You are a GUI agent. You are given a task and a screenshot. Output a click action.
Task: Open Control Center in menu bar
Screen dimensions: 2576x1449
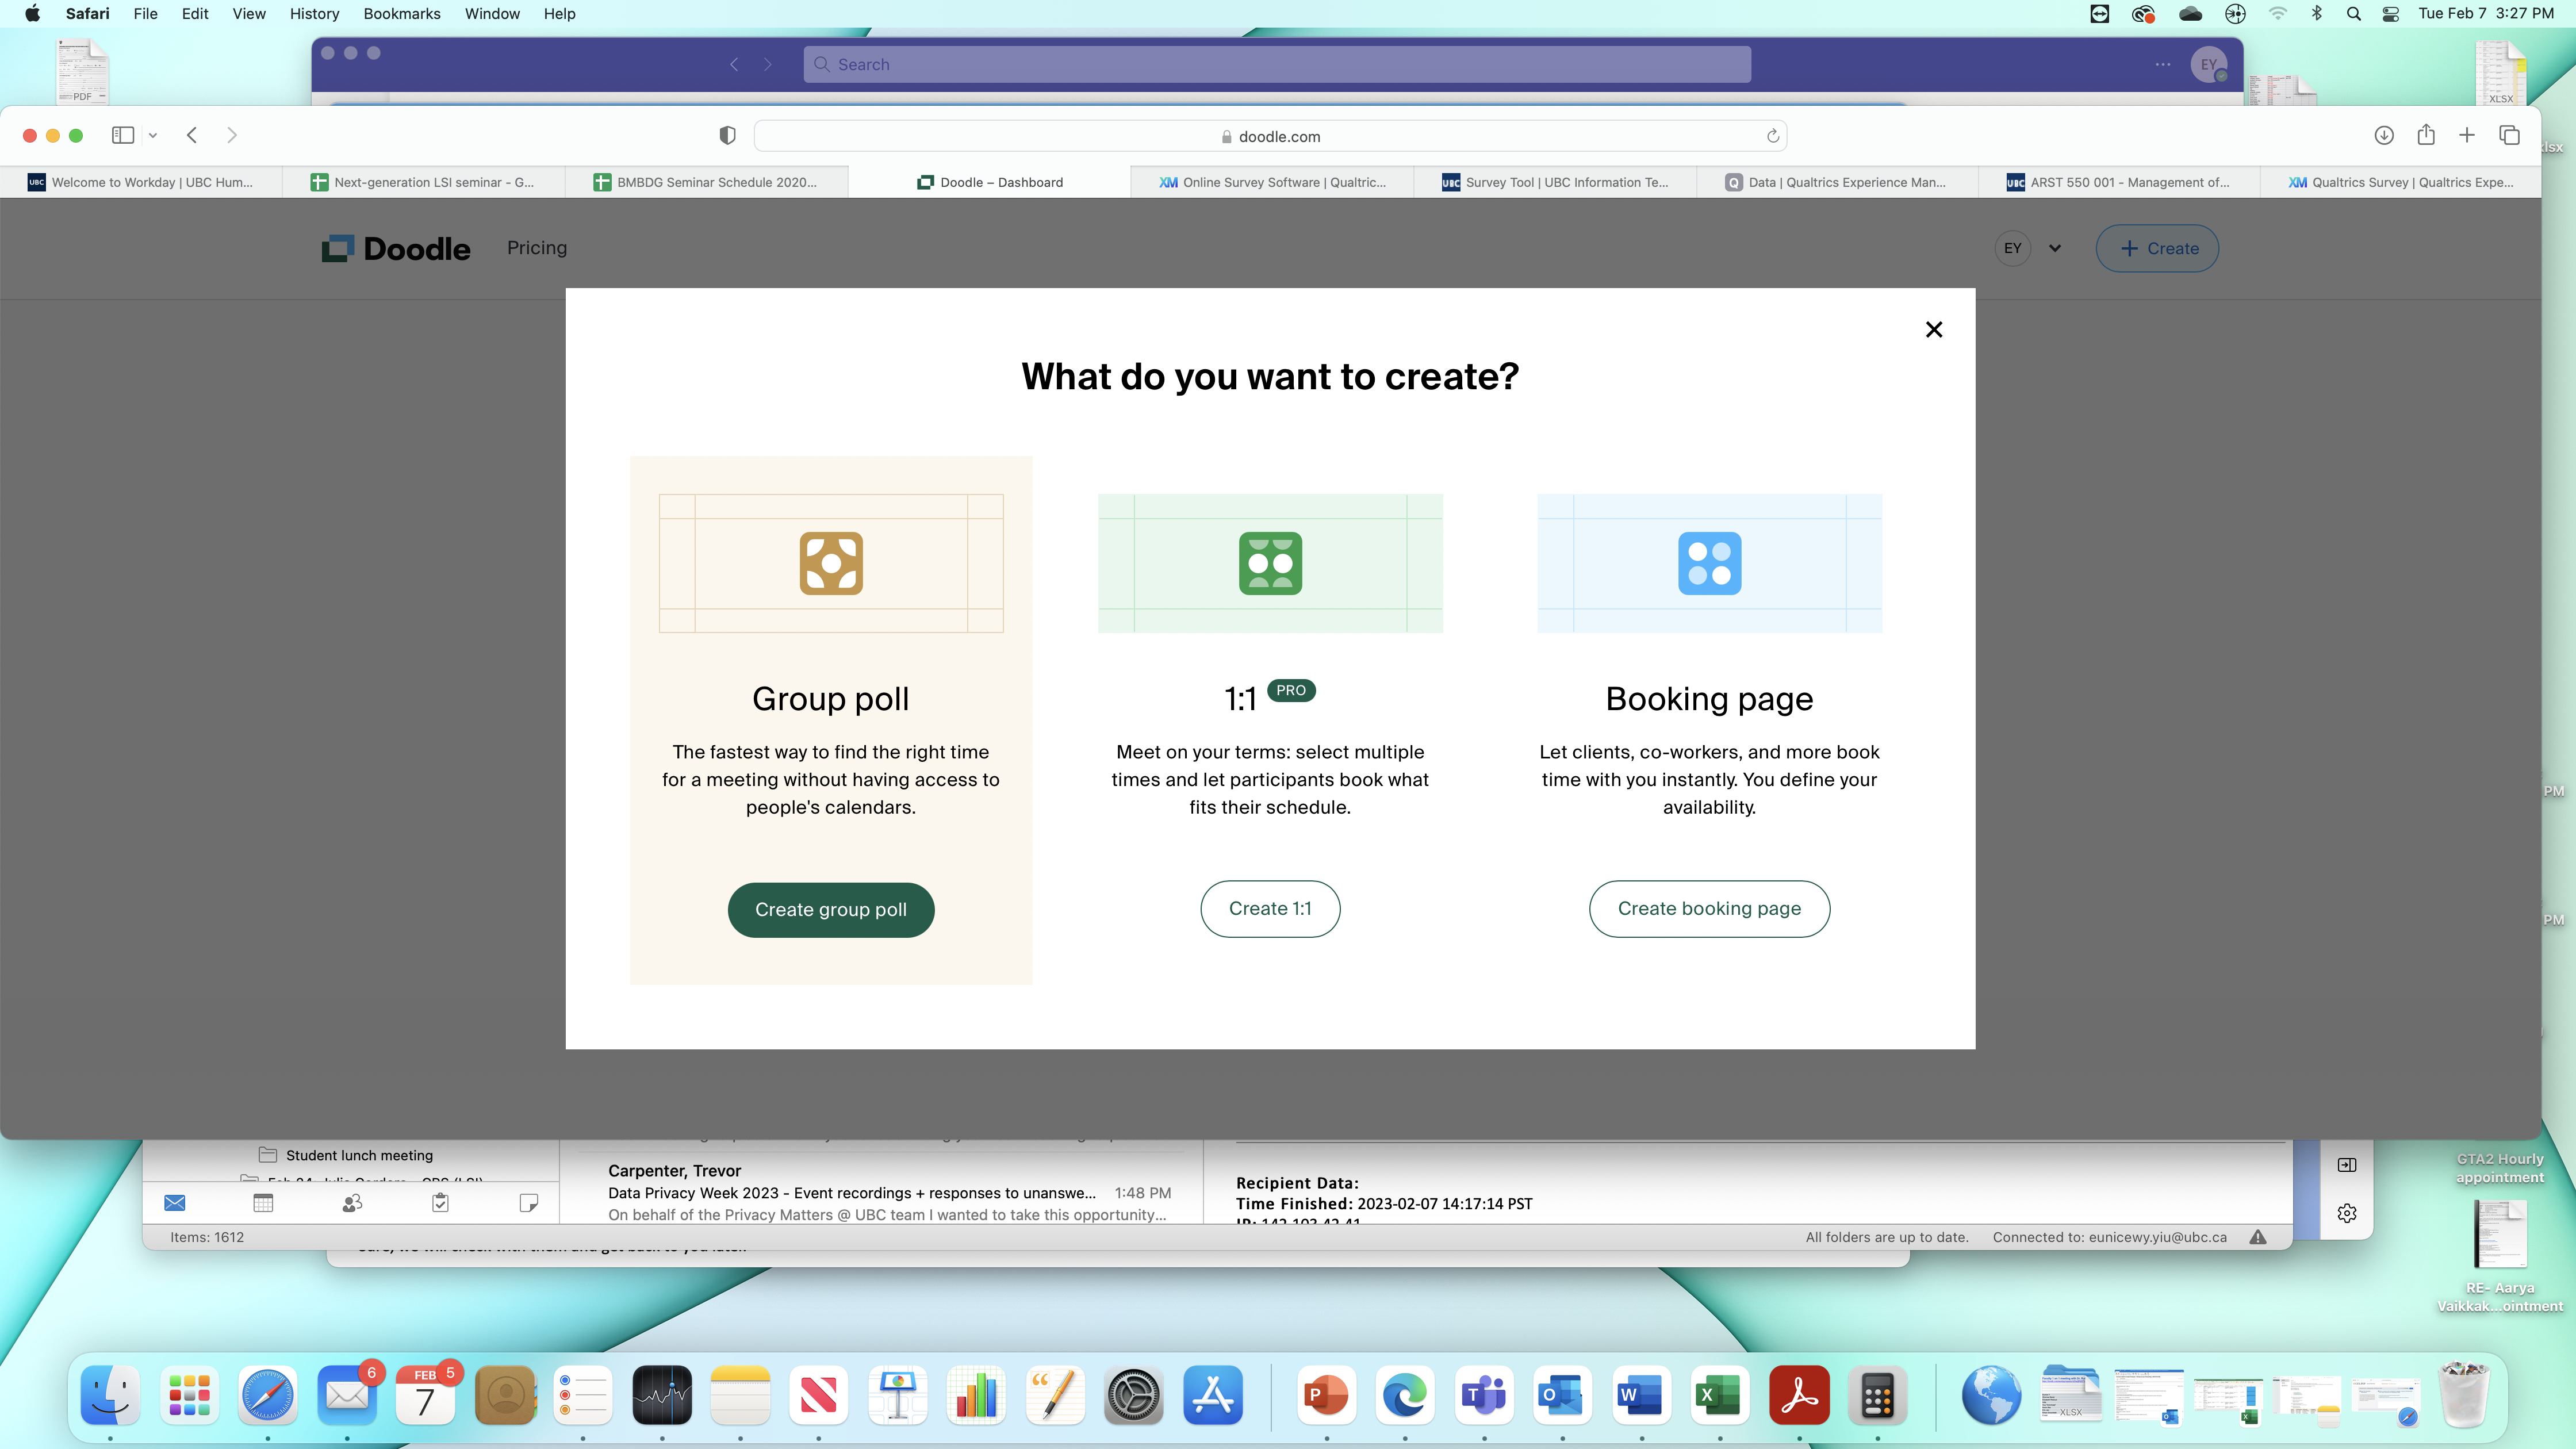point(2390,13)
